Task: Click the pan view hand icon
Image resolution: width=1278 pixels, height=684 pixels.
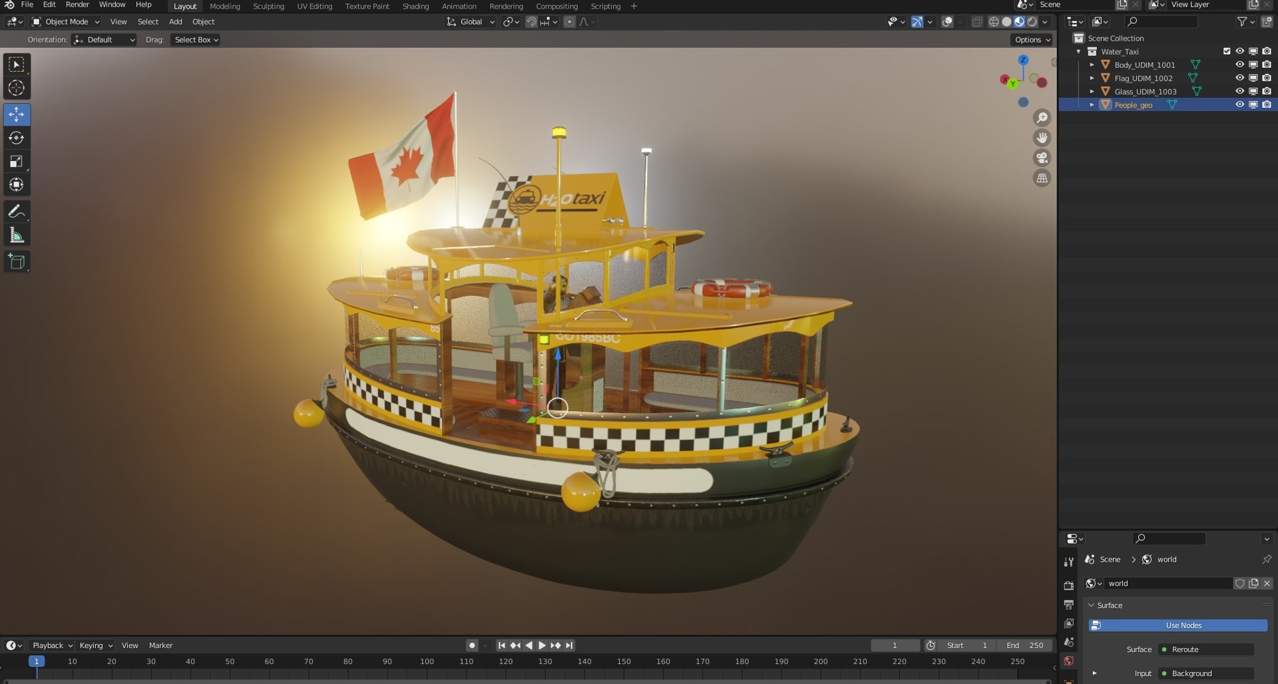Action: pyautogui.click(x=1042, y=138)
